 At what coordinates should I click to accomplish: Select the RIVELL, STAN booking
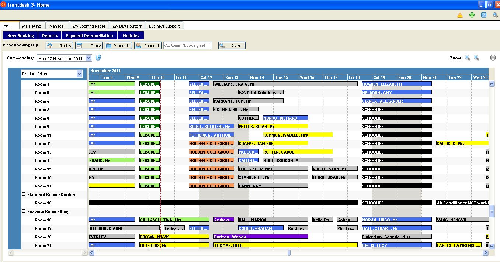(x=335, y=169)
